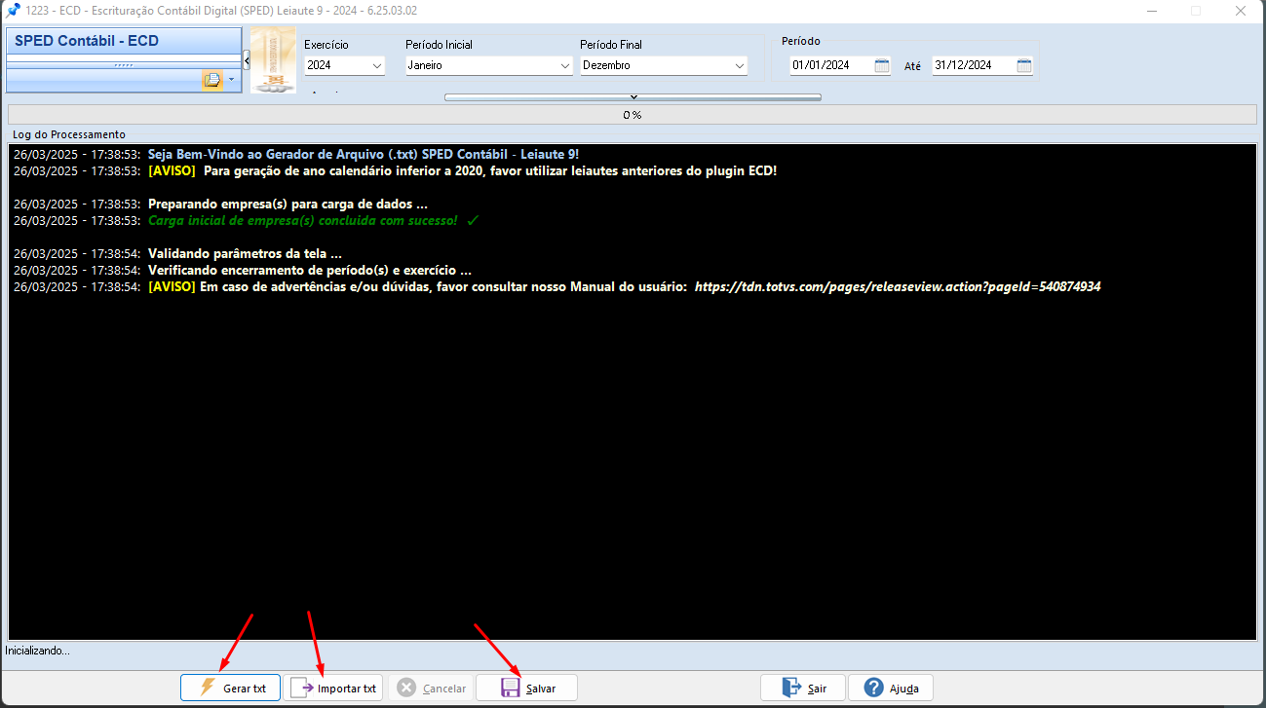
Task: Click the green 'Carga inicial' success line
Action: 303,221
